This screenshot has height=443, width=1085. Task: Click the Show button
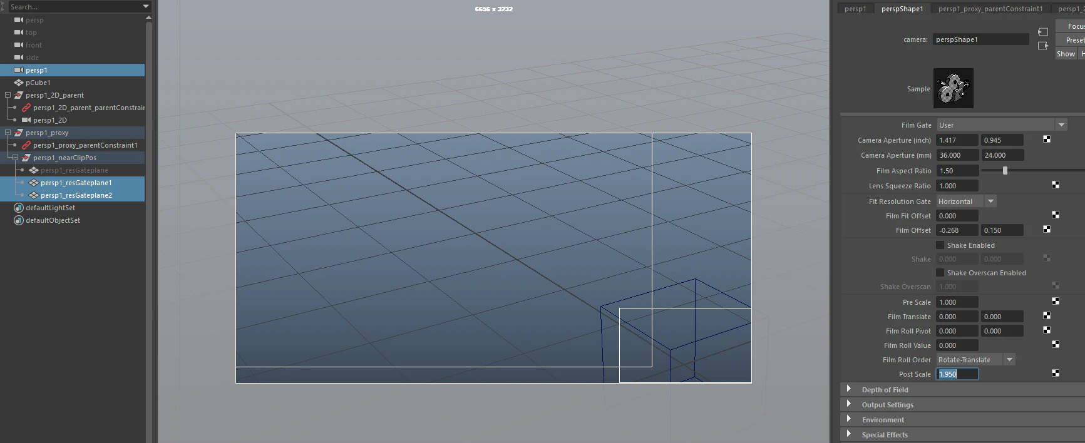(1066, 54)
